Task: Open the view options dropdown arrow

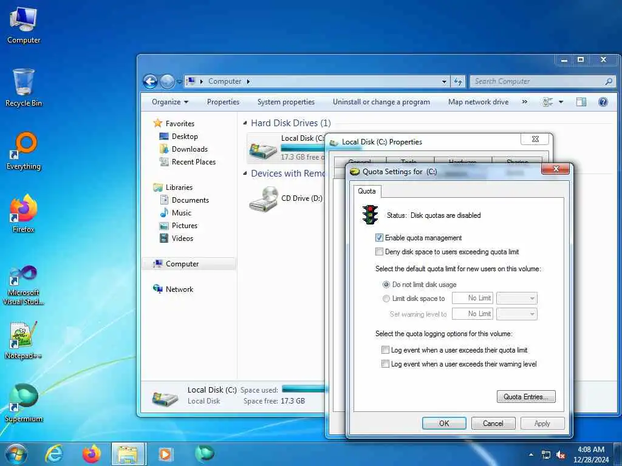Action: coord(561,102)
